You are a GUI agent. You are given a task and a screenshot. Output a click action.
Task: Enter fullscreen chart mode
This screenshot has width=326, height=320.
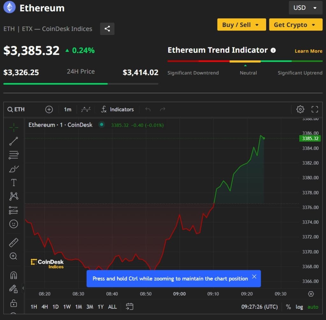(315, 109)
